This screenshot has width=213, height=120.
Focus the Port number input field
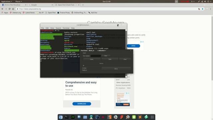(x=96, y=56)
